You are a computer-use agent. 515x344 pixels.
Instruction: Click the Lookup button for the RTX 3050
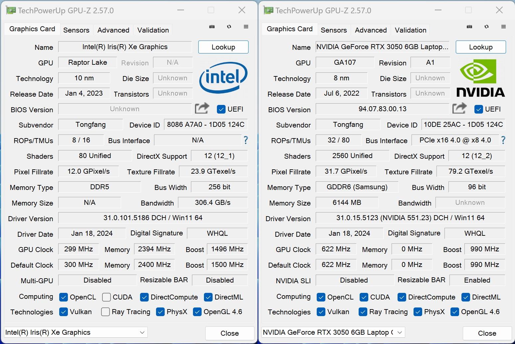click(480, 47)
